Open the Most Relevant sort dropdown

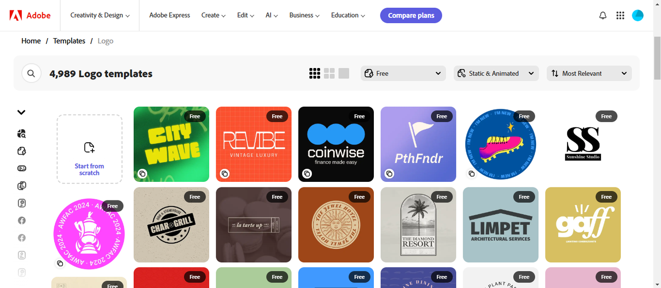click(589, 74)
